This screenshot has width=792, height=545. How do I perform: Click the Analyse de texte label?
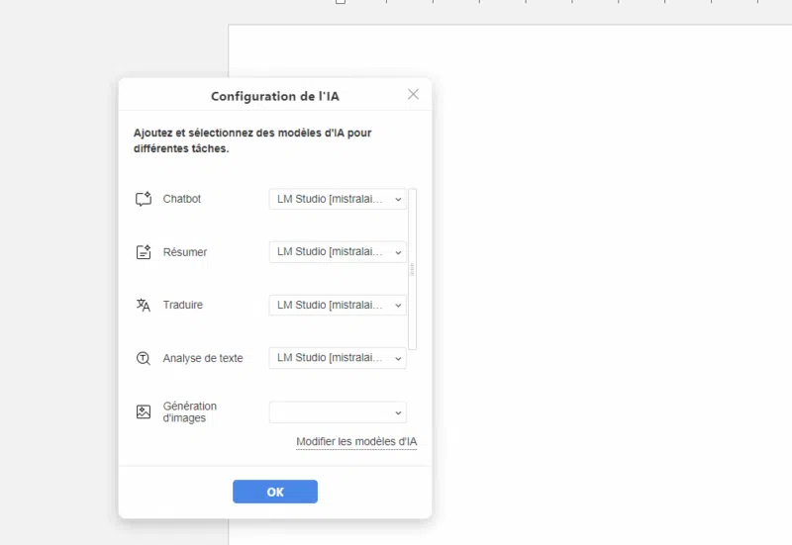203,358
